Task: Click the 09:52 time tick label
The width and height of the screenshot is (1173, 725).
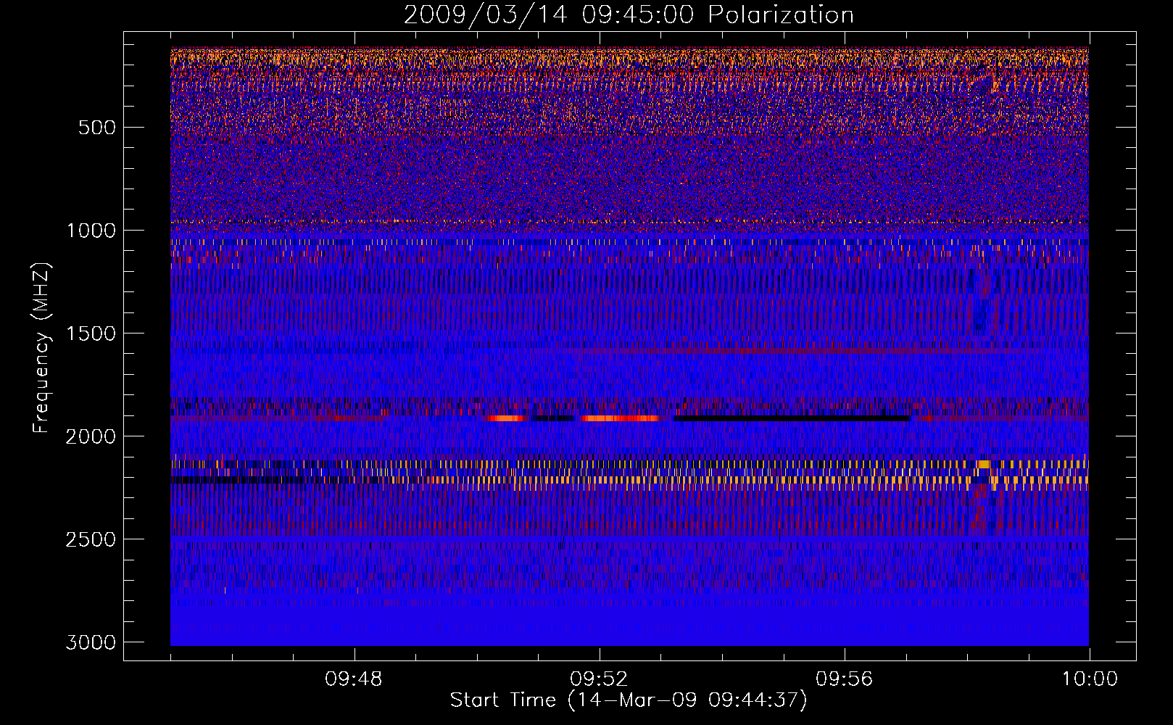Action: [x=599, y=679]
